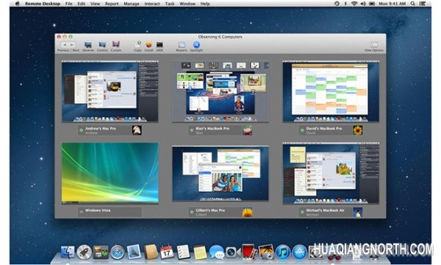The image size is (441, 265).
Task: Click the volume menu bar icon
Action: tap(363, 4)
